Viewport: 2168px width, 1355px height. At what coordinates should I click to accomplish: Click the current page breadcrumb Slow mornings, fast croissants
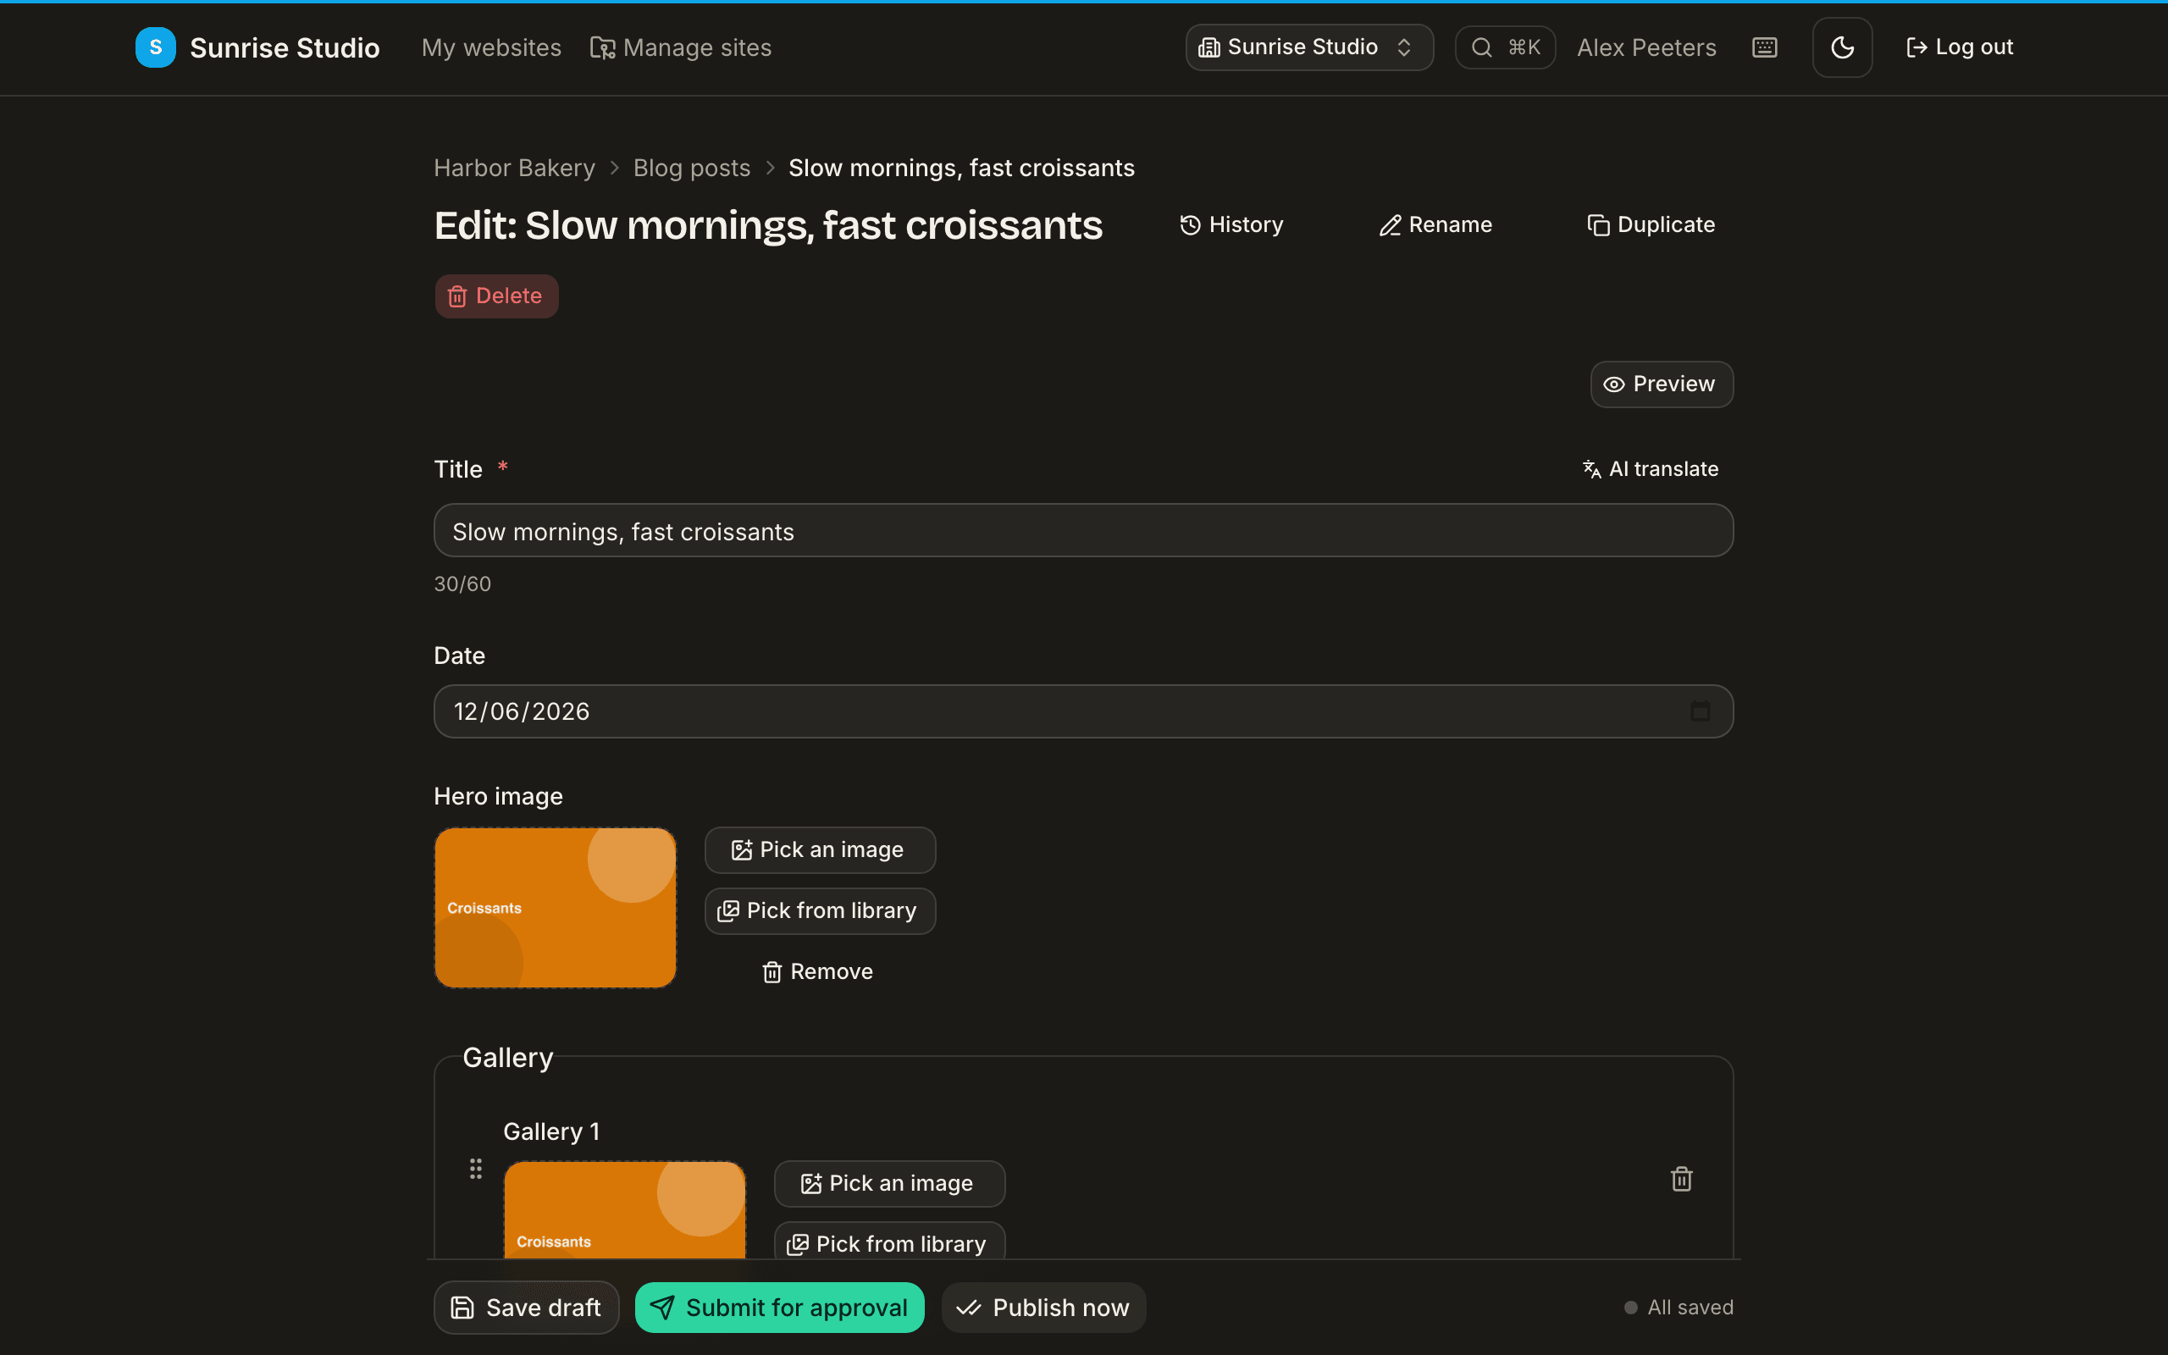tap(961, 168)
